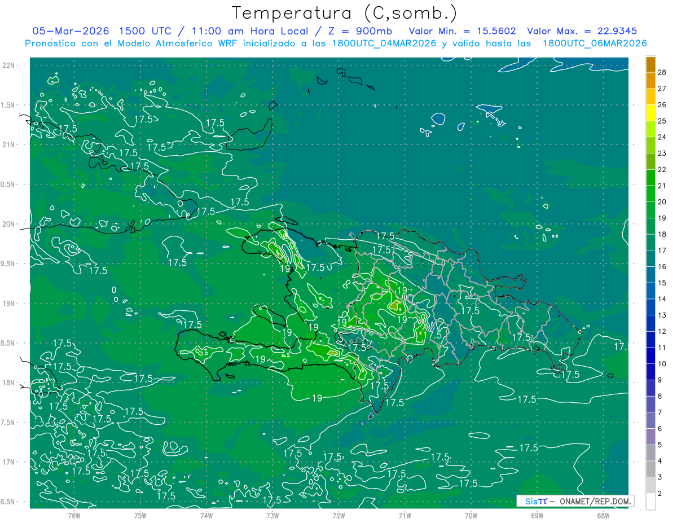Screen dimensions: 677x523
Task: Click the "17N" latitude axis label
Action: click(8, 462)
